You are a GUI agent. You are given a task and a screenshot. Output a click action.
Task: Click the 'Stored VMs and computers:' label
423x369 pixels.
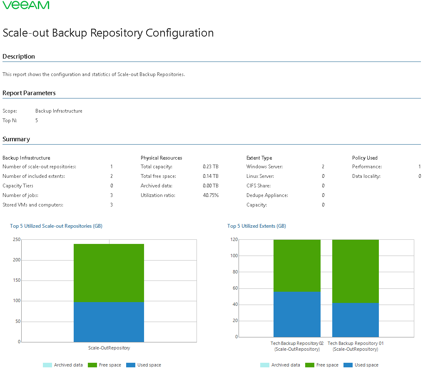point(33,205)
